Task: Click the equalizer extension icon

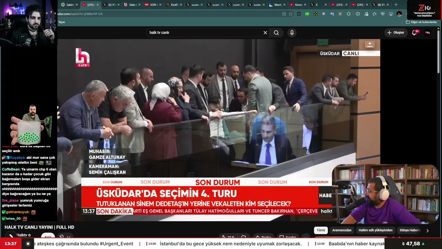Action: [299, 14]
